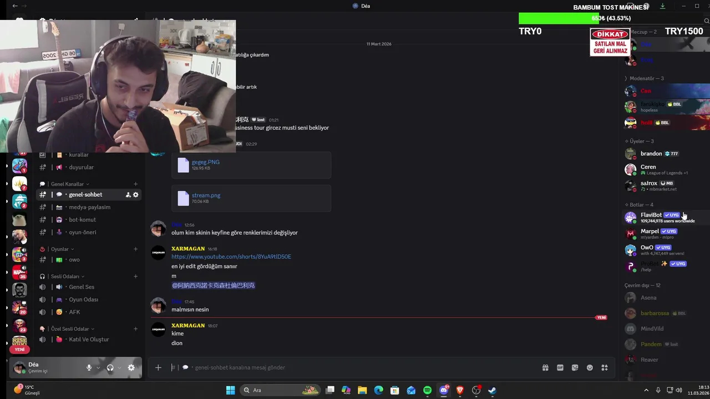The image size is (710, 399).
Task: Open Brave browser from taskbar
Action: point(460,390)
